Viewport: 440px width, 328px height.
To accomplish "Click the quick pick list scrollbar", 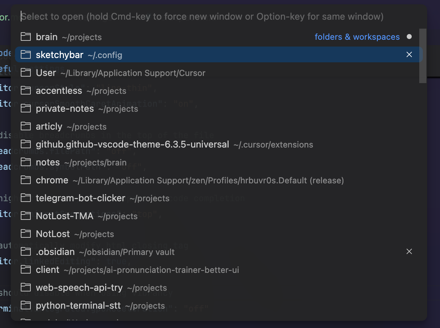I will pos(422,56).
